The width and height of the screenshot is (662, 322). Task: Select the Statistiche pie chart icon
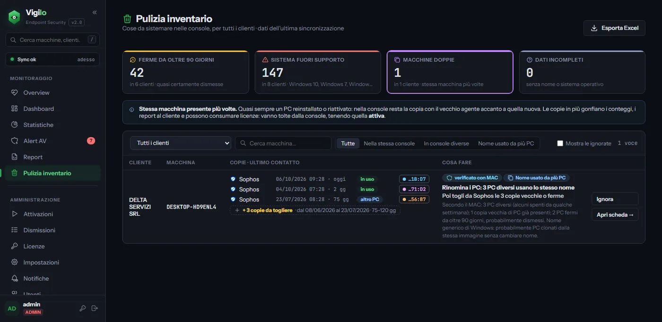pyautogui.click(x=14, y=125)
